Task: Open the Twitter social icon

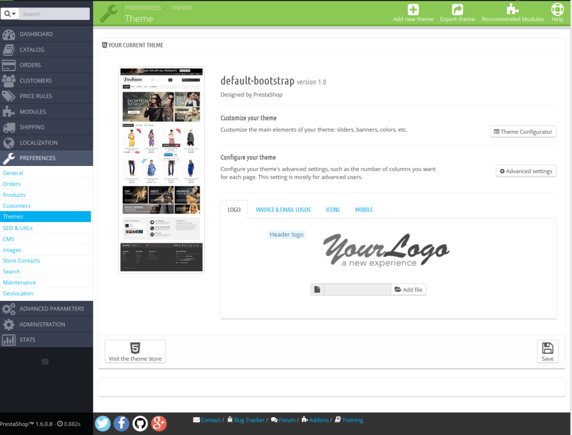Action: coord(103,424)
